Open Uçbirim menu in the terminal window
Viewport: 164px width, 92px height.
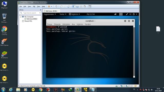80,24
